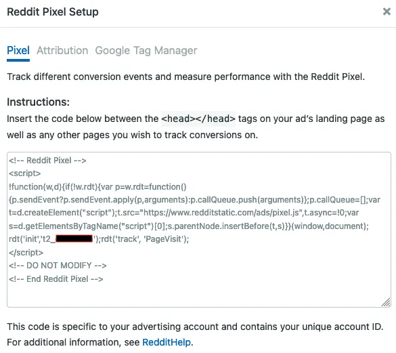The width and height of the screenshot is (396, 353).
Task: Click the Reddit Pixel Setup title
Action: pyautogui.click(x=53, y=12)
